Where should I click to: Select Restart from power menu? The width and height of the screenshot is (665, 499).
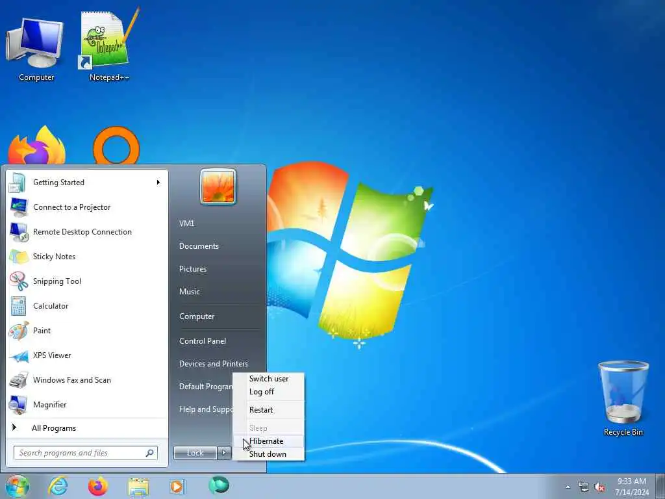(x=268, y=410)
